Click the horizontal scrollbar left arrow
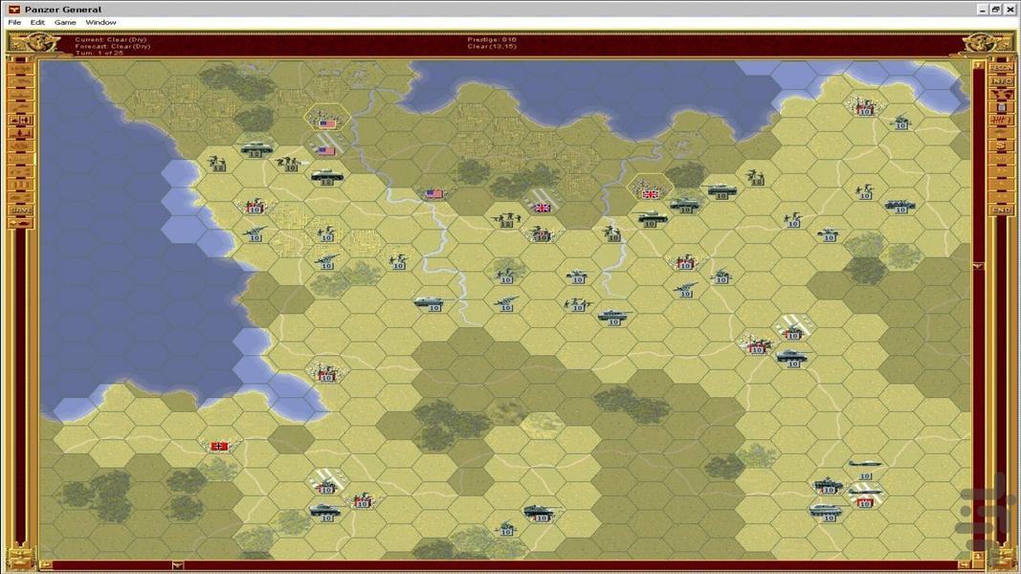The image size is (1021, 574). point(46,564)
